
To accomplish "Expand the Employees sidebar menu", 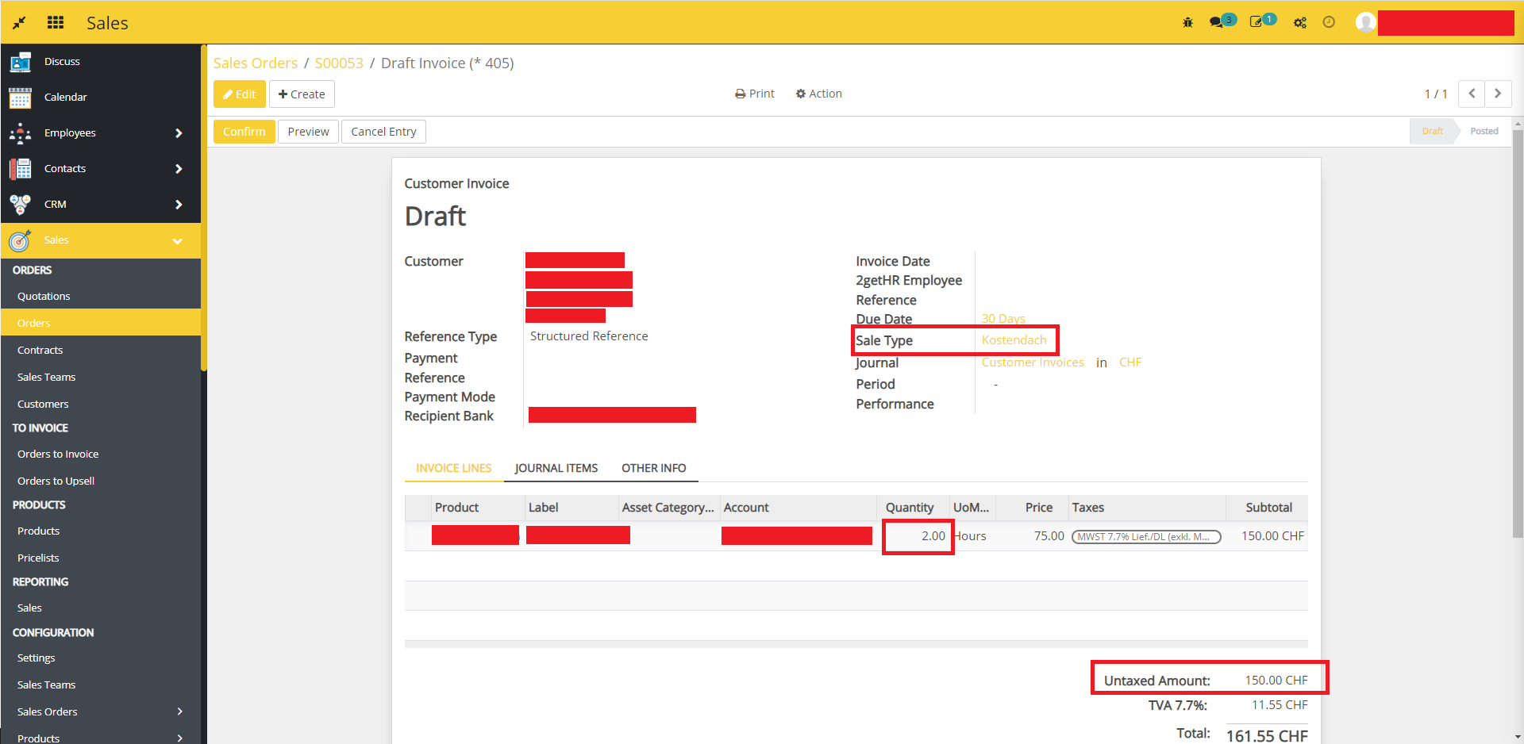I will pyautogui.click(x=179, y=132).
